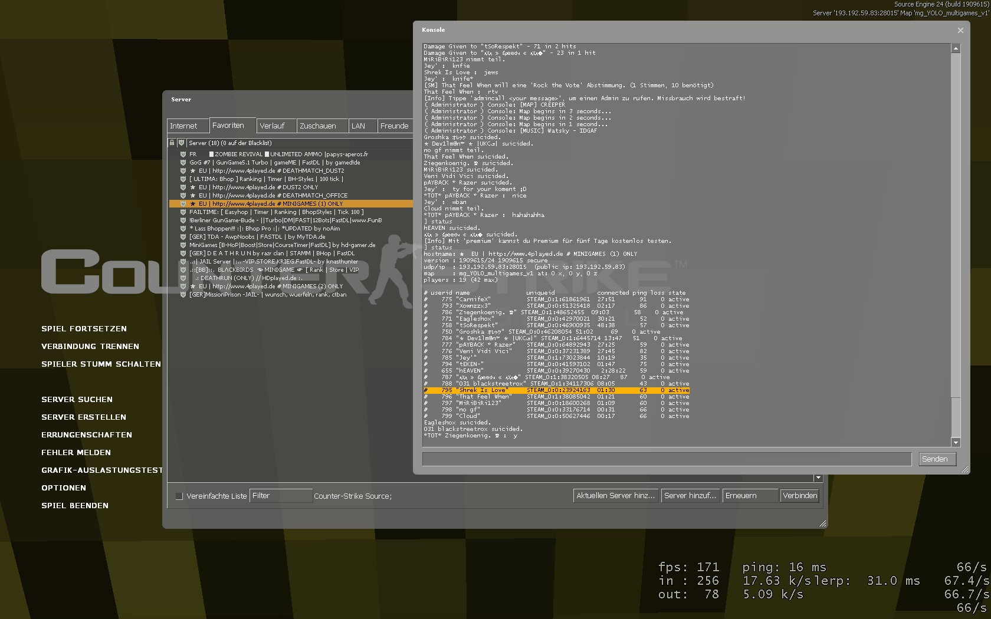This screenshot has width=991, height=619.
Task: Click console scrollbar down arrow
Action: [956, 443]
